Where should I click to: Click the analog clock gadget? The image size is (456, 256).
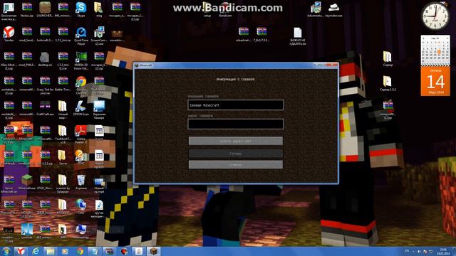coord(435,16)
